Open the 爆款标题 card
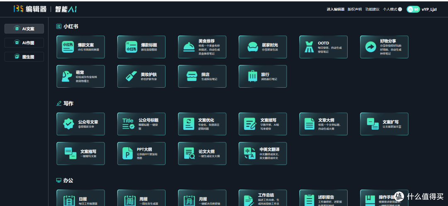Viewport: 448px width, 206px height. click(x=141, y=47)
